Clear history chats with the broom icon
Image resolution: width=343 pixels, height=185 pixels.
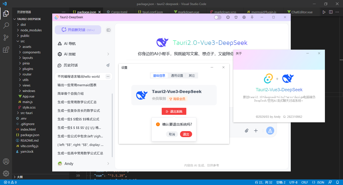coord(108,65)
